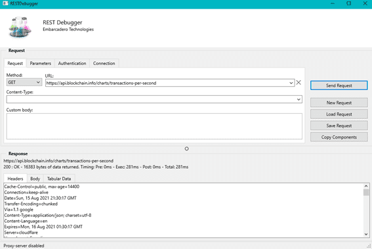Click the headers scrollbar thumb
The image size is (372, 249).
pos(366,192)
